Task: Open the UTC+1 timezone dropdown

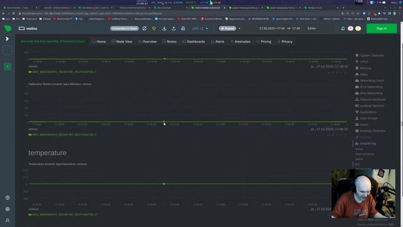Action: click(200, 28)
